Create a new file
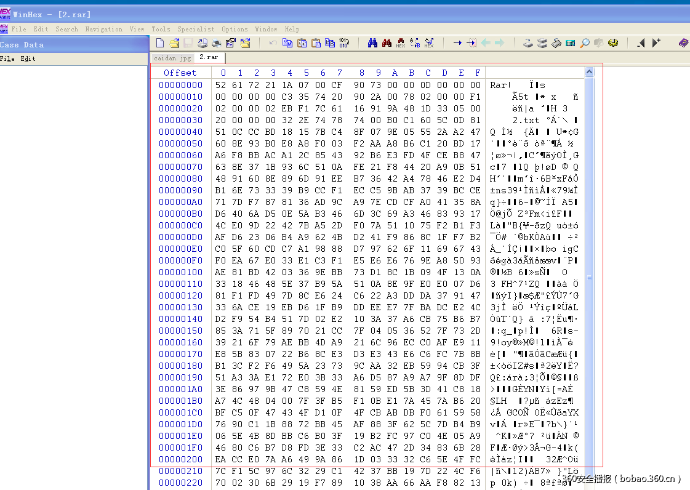The width and height of the screenshot is (690, 490). [160, 42]
